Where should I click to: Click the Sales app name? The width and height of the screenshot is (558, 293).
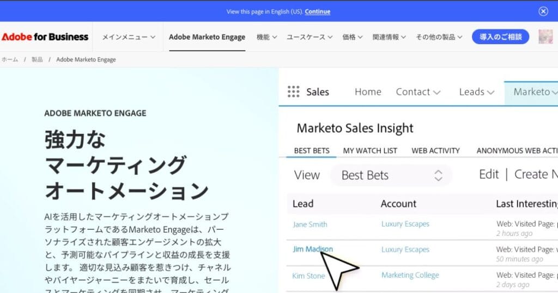click(318, 92)
